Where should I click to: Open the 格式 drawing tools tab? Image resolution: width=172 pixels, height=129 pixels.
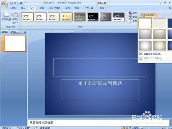pyautogui.click(x=101, y=8)
